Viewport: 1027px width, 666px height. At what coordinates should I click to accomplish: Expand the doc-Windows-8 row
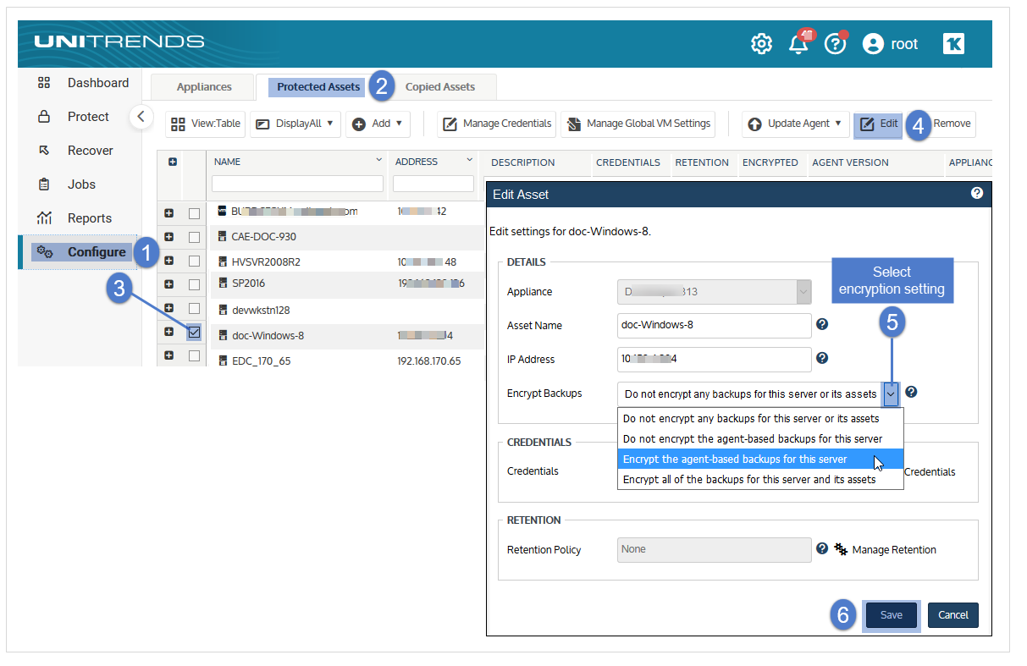coord(168,332)
